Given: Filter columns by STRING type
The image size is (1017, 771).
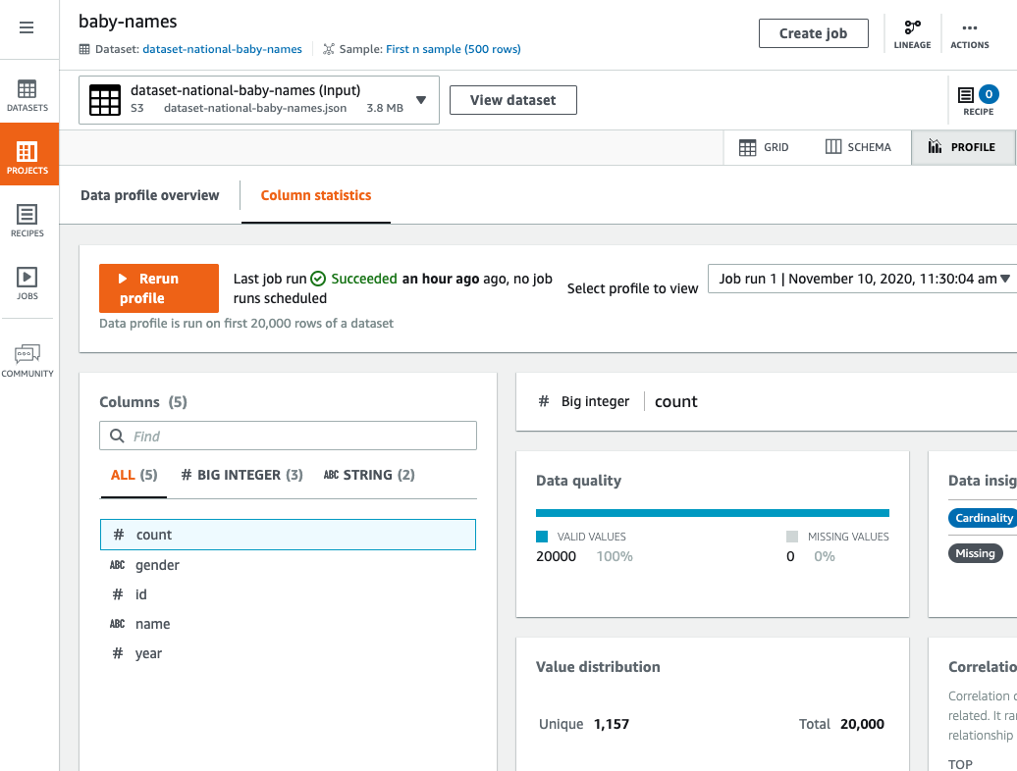Looking at the screenshot, I should pos(368,474).
